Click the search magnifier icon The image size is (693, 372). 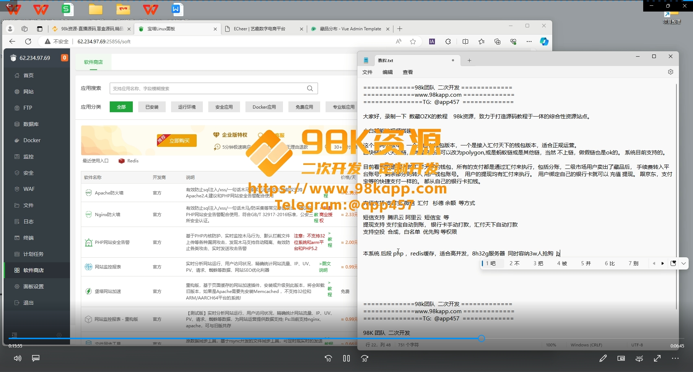coord(310,88)
